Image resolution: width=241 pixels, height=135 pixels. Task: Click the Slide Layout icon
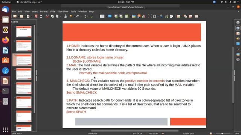point(196,16)
